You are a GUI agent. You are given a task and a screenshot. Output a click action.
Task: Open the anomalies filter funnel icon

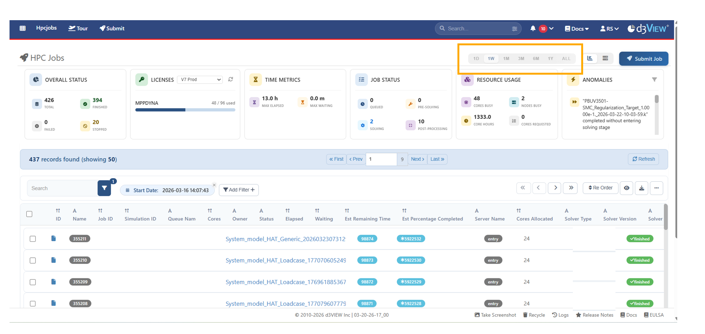[654, 80]
